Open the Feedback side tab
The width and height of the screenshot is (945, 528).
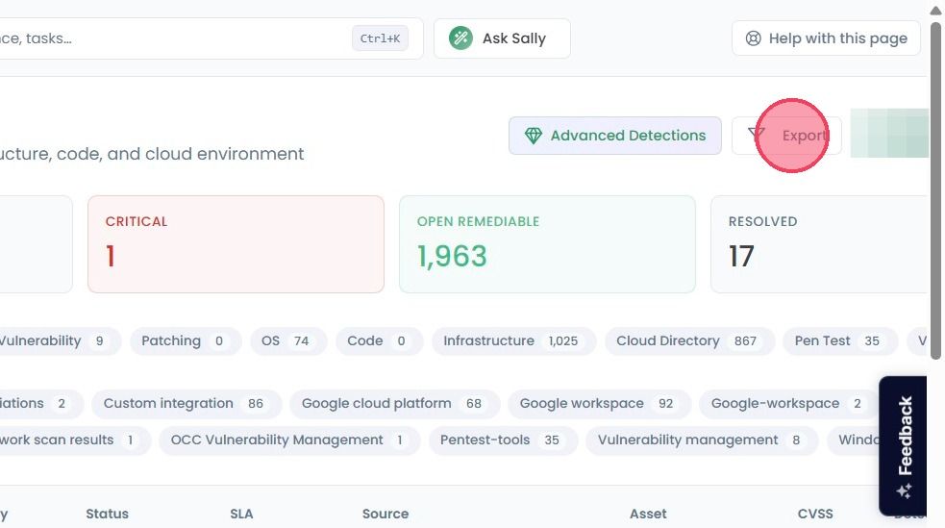click(x=903, y=446)
